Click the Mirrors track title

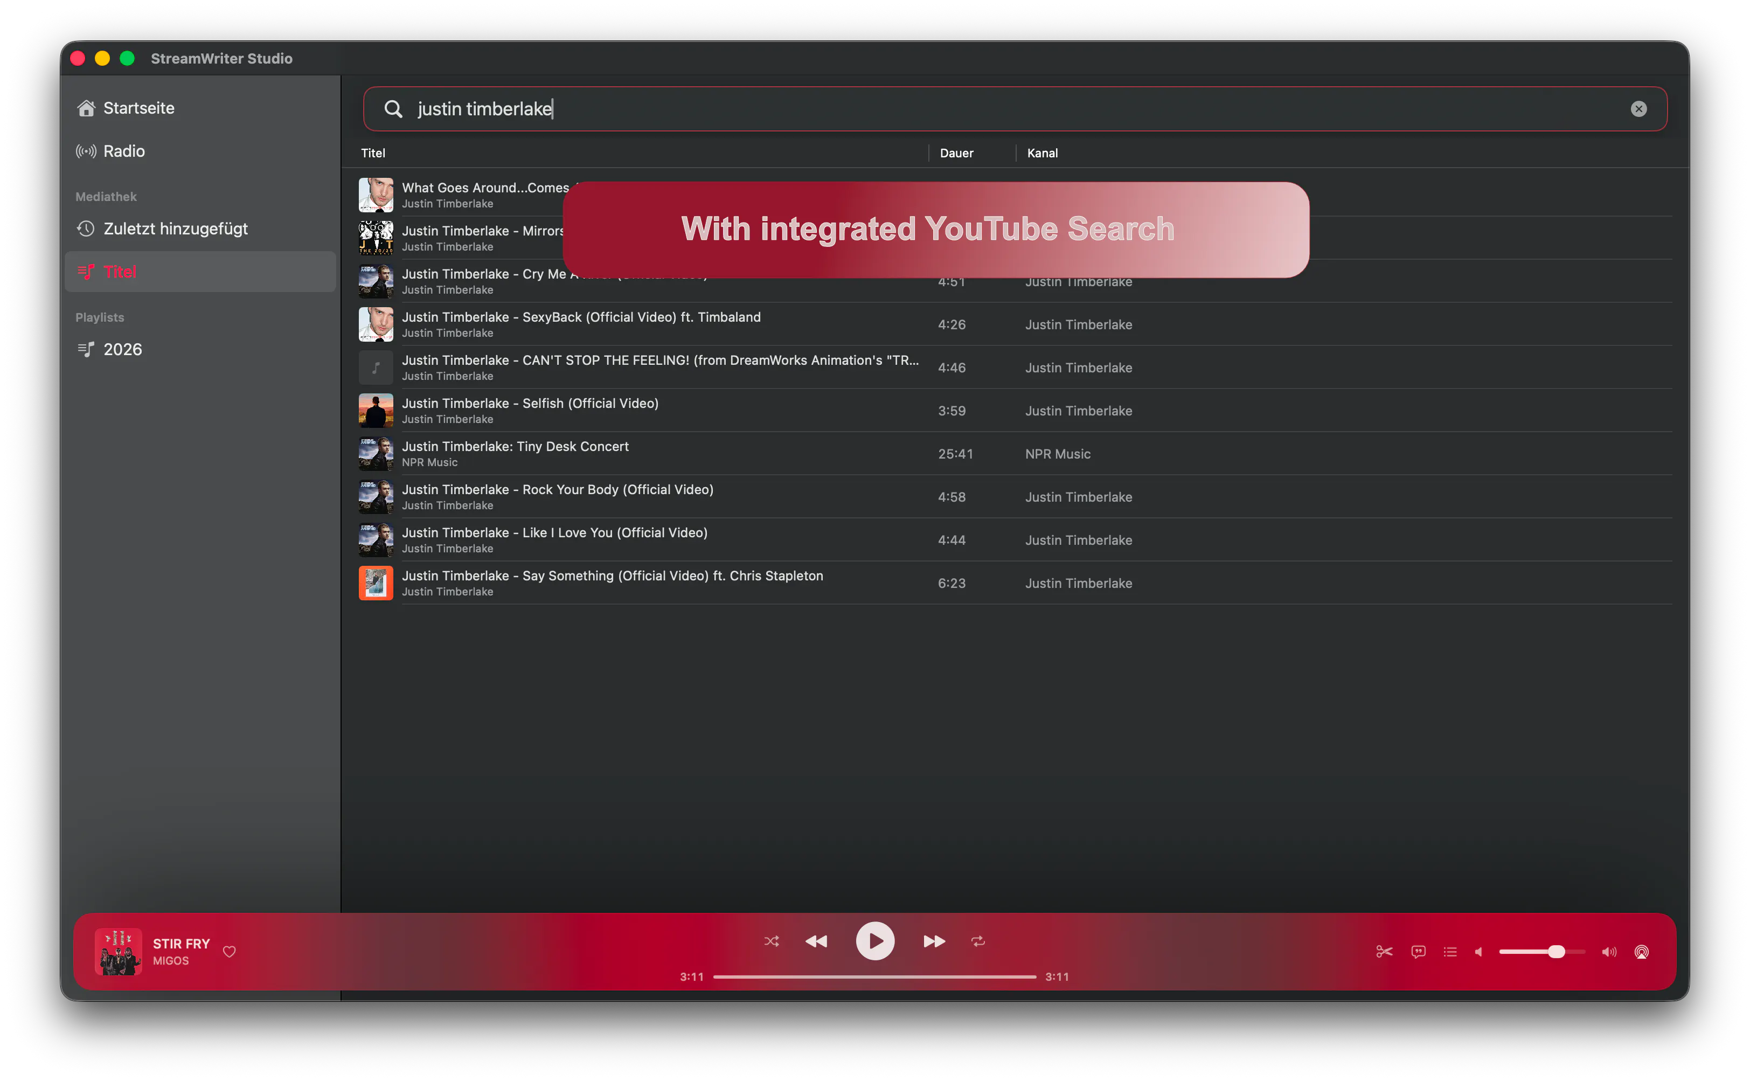[x=483, y=231]
